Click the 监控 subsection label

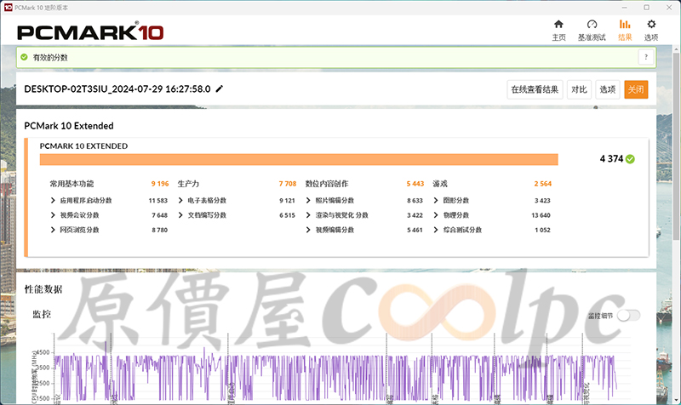click(x=42, y=314)
